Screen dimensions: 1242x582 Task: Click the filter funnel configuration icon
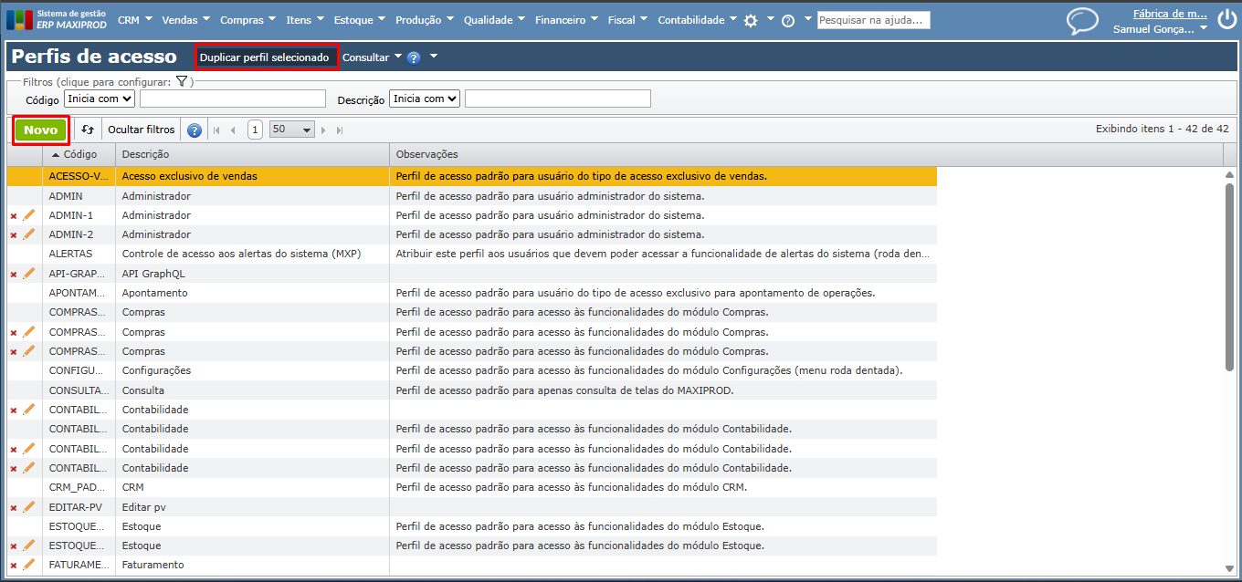(182, 82)
